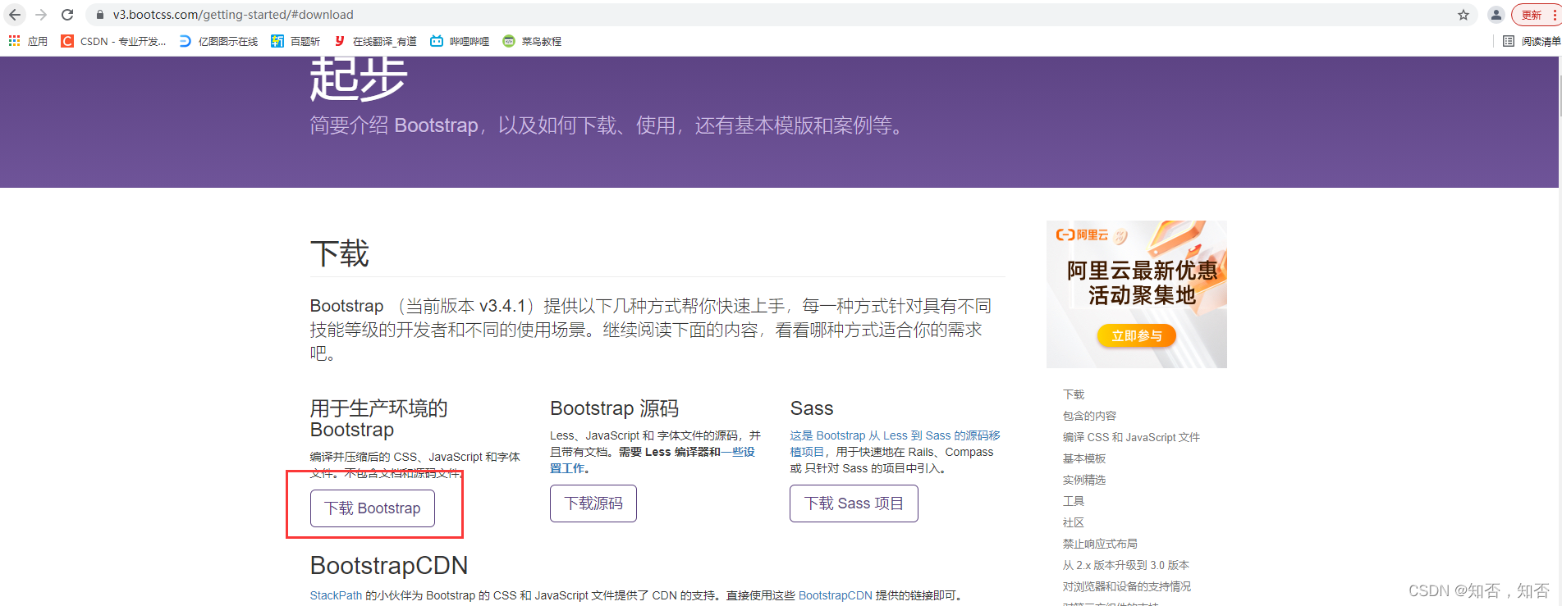Open the 阅读清单 reading list
1562x606 pixels.
pyautogui.click(x=1532, y=41)
